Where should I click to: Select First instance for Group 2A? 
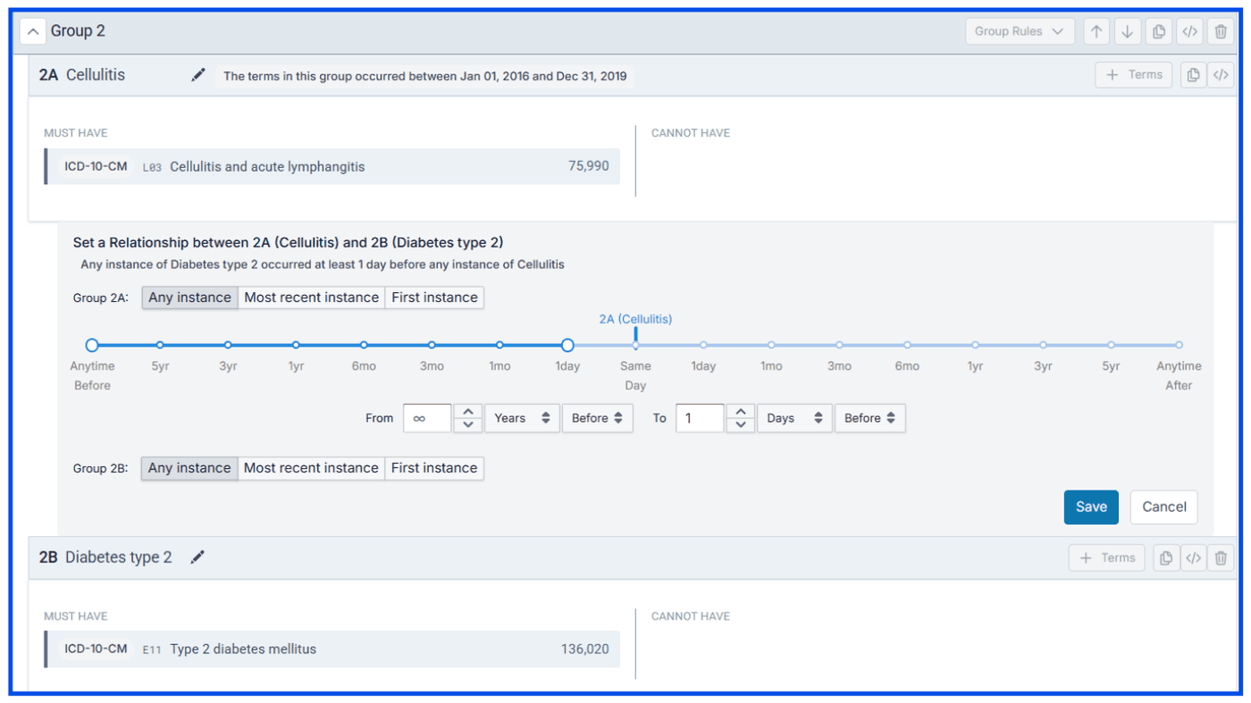(x=434, y=297)
